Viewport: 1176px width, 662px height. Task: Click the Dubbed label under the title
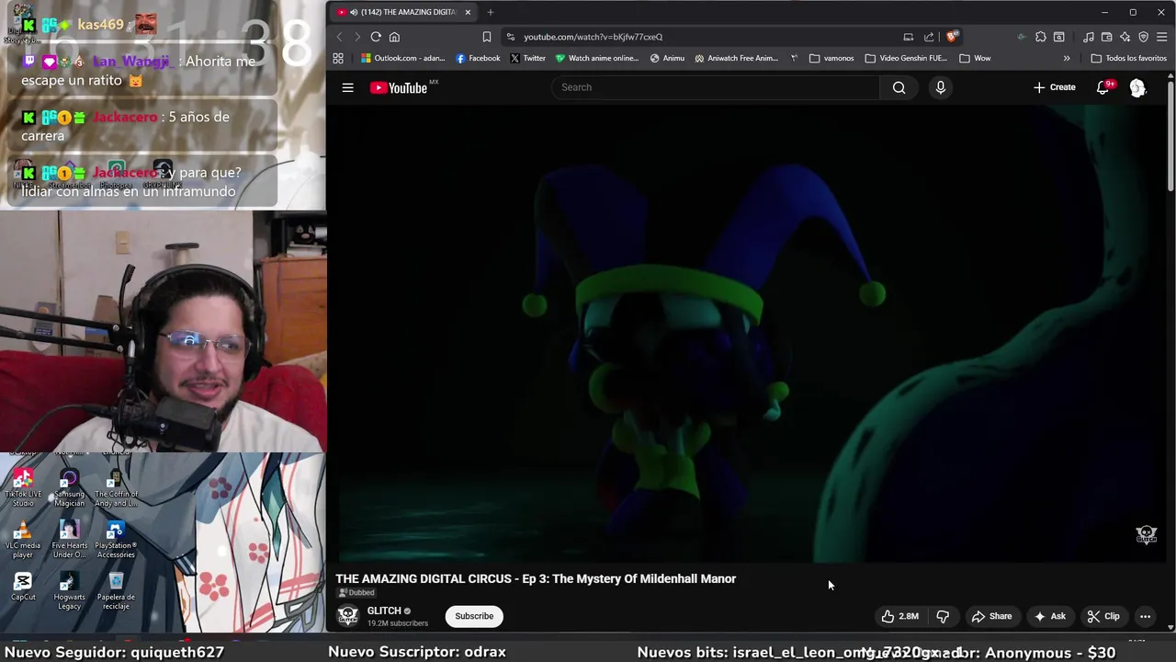[356, 593]
